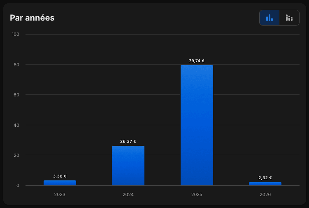Select the 2026 bar

[265, 184]
